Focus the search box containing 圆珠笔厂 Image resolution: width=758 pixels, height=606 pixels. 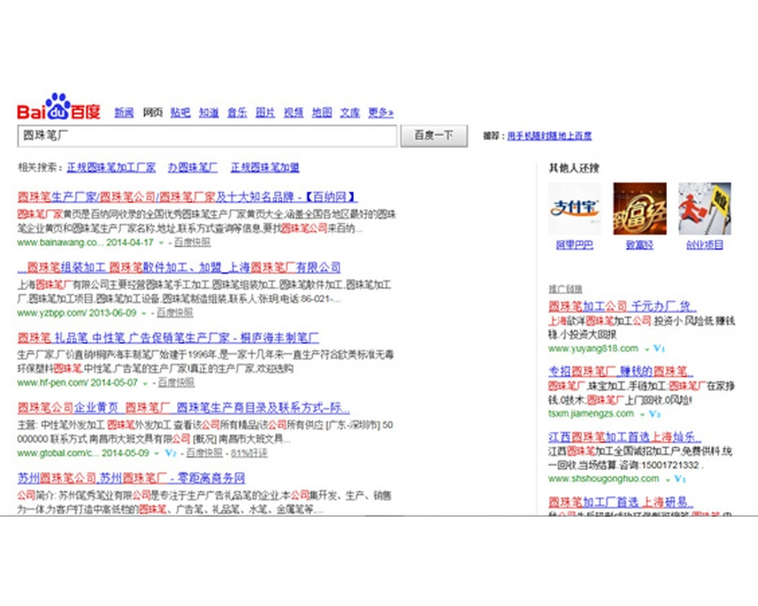click(208, 136)
